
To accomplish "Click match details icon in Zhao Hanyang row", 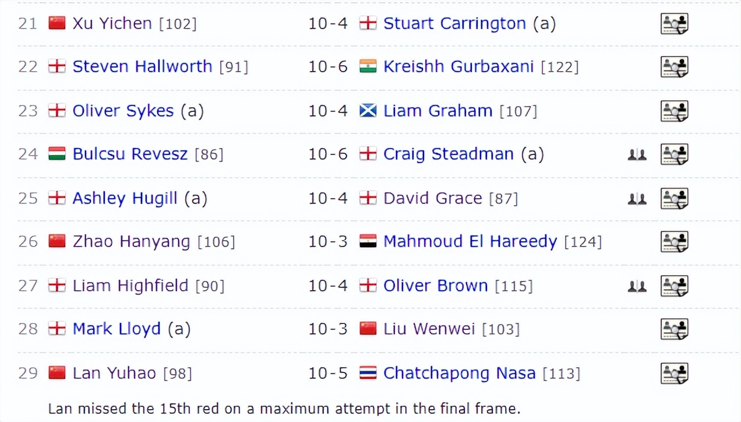I will point(674,241).
